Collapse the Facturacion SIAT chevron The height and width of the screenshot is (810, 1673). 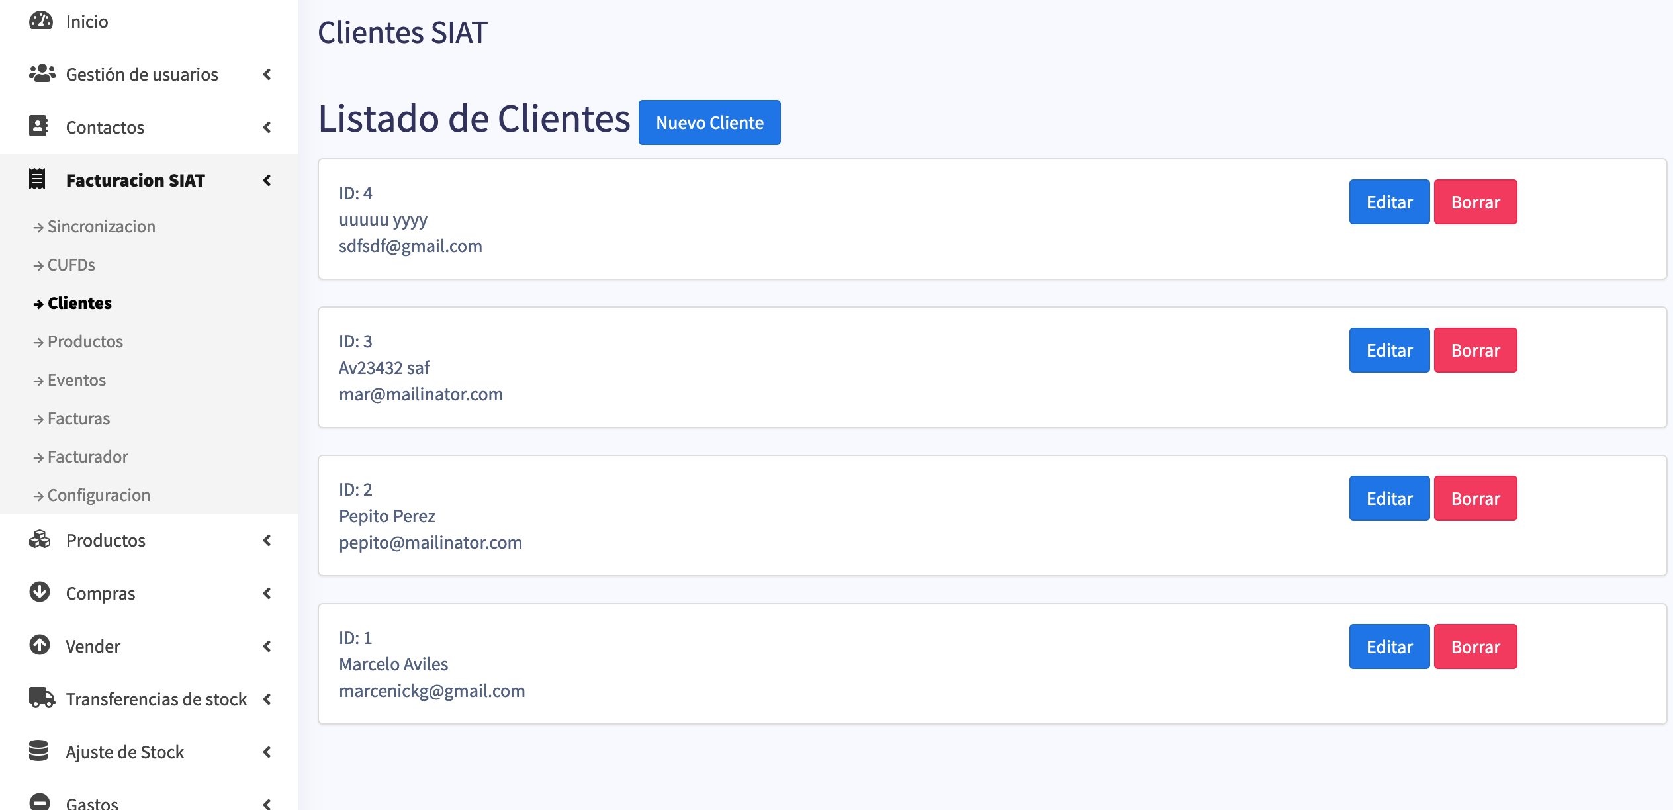pos(267,180)
